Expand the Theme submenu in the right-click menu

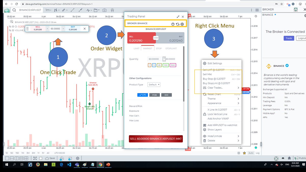click(212, 99)
